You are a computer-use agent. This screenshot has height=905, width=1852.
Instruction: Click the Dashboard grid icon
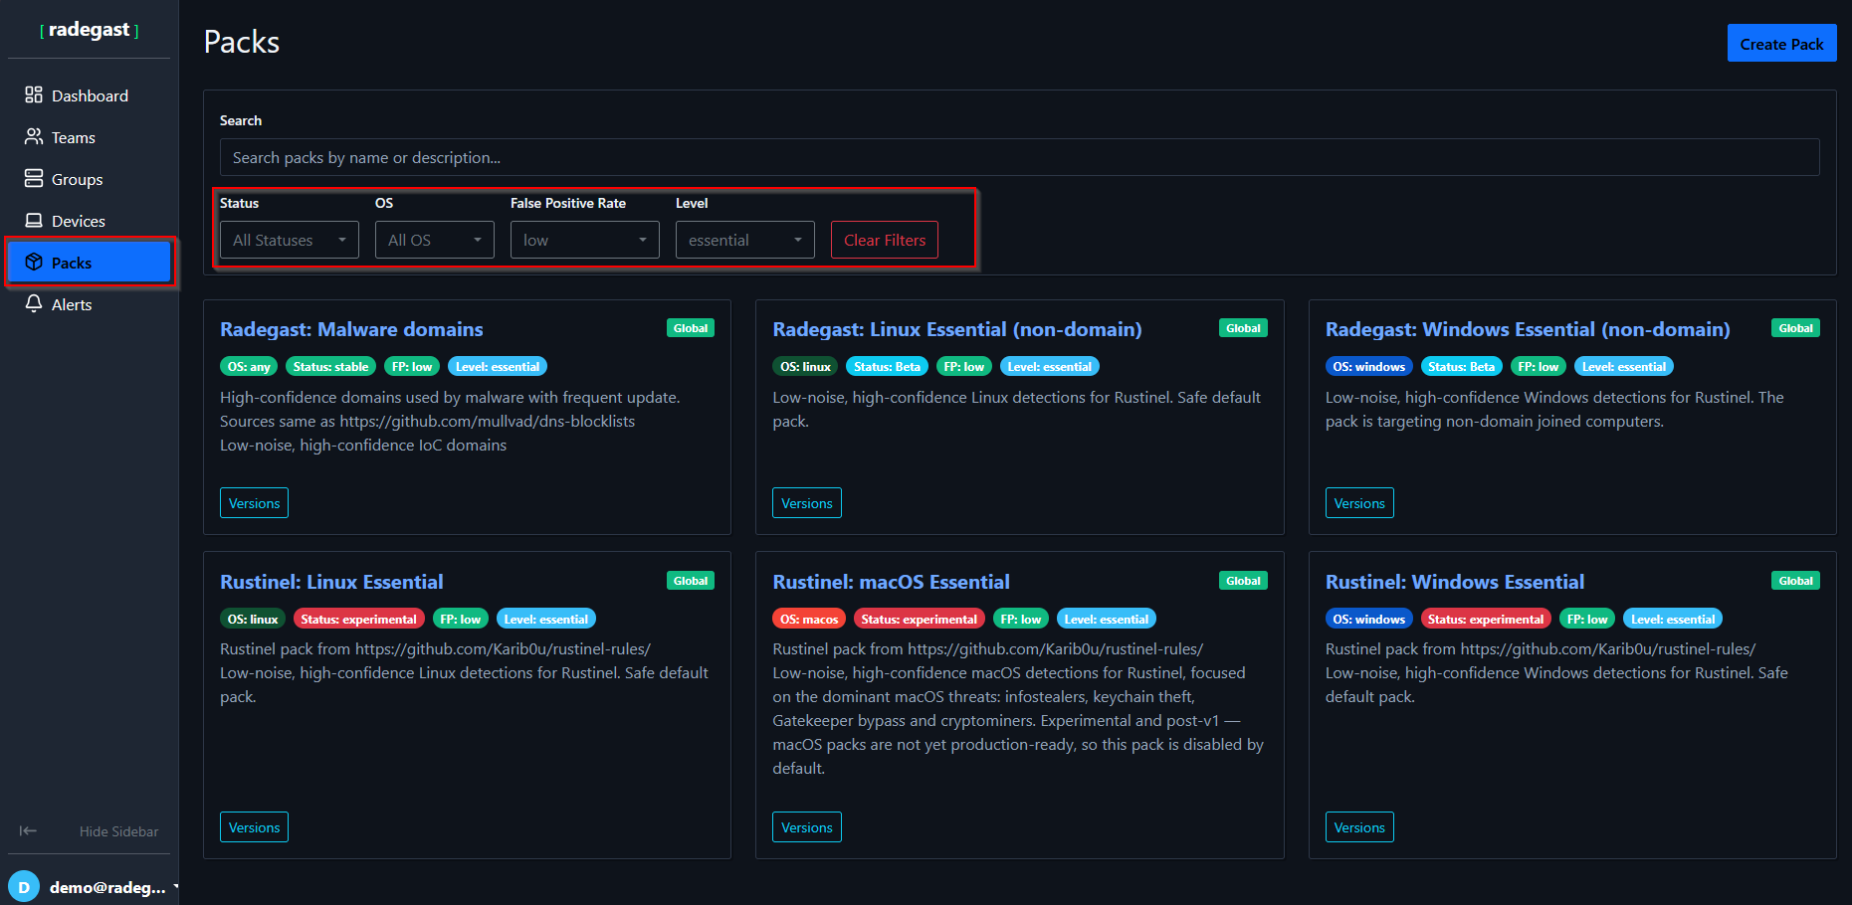(34, 94)
